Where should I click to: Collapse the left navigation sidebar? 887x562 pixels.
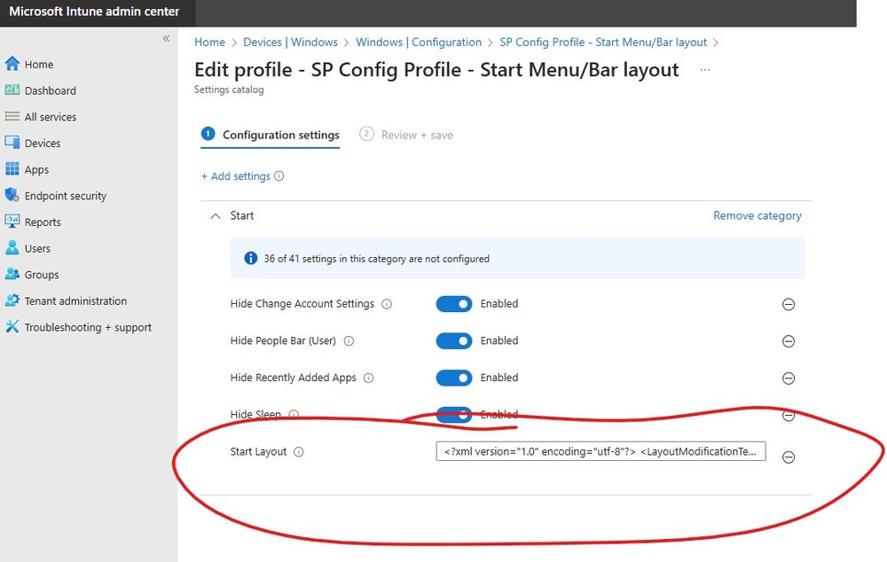coord(167,38)
